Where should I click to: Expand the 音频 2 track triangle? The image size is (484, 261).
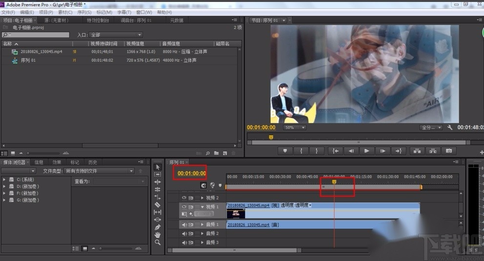coord(202,234)
